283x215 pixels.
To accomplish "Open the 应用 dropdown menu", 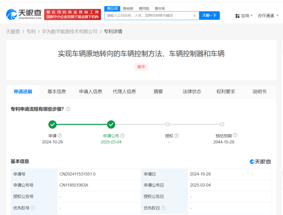I will [244, 16].
